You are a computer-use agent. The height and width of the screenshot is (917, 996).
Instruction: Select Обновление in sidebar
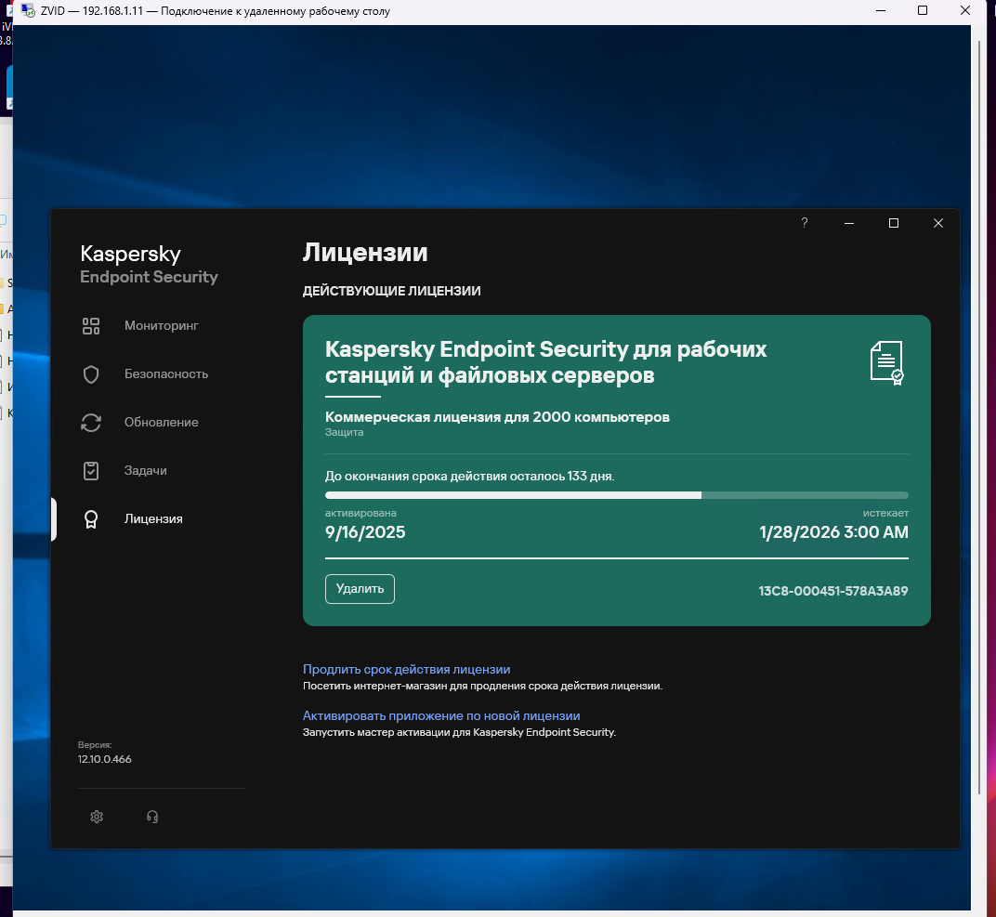click(x=162, y=423)
